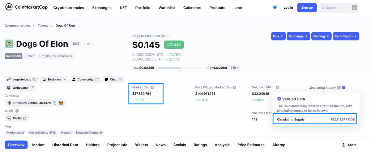The width and height of the screenshot is (371, 152).
Task: Click Fully Diluted Market Cap info icon
Action: click(234, 87)
